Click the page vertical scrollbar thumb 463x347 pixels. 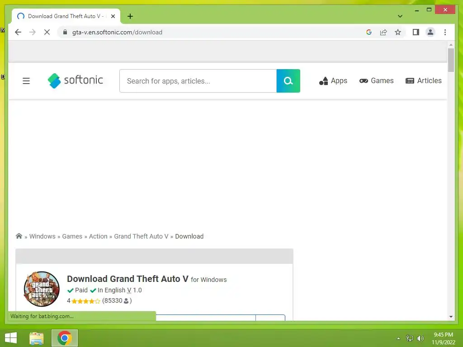(451, 60)
